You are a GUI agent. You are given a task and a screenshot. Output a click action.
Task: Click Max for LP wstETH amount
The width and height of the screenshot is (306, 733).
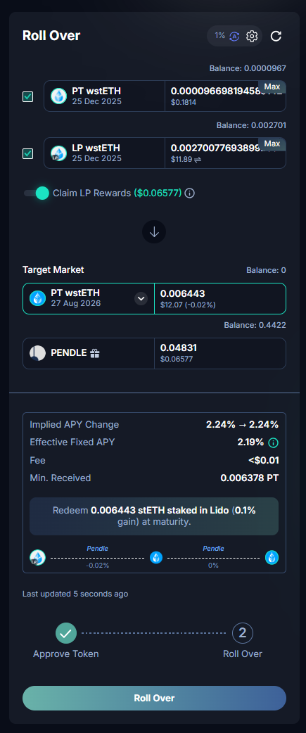pyautogui.click(x=272, y=144)
